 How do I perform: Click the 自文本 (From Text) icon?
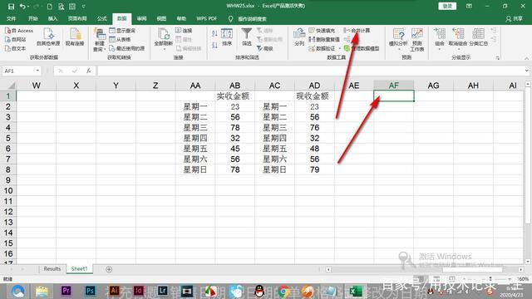[x=16, y=48]
